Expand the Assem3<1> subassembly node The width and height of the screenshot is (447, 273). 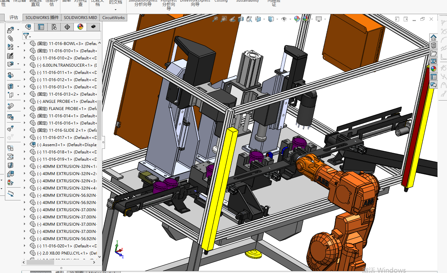click(25, 145)
